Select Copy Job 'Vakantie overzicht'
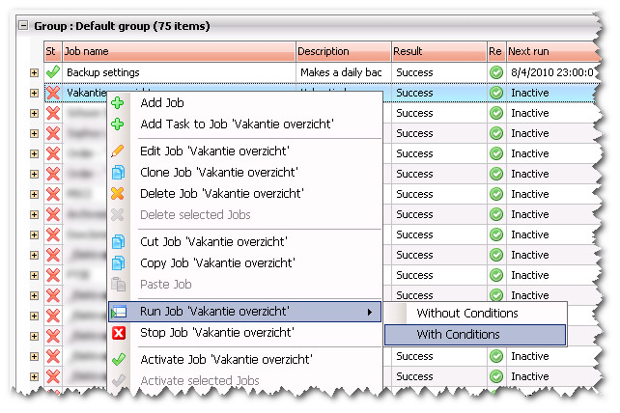The height and width of the screenshot is (413, 620). (x=217, y=262)
